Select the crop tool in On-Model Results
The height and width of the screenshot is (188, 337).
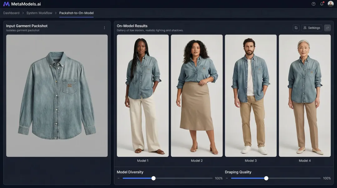296,28
